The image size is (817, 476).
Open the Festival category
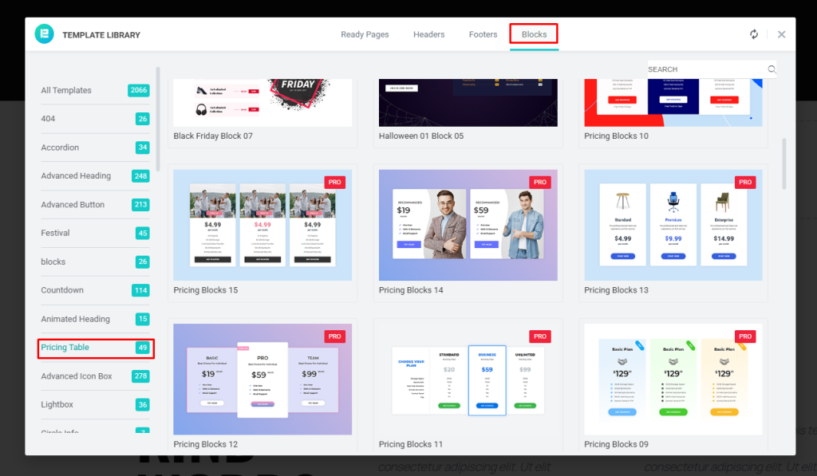[95, 233]
